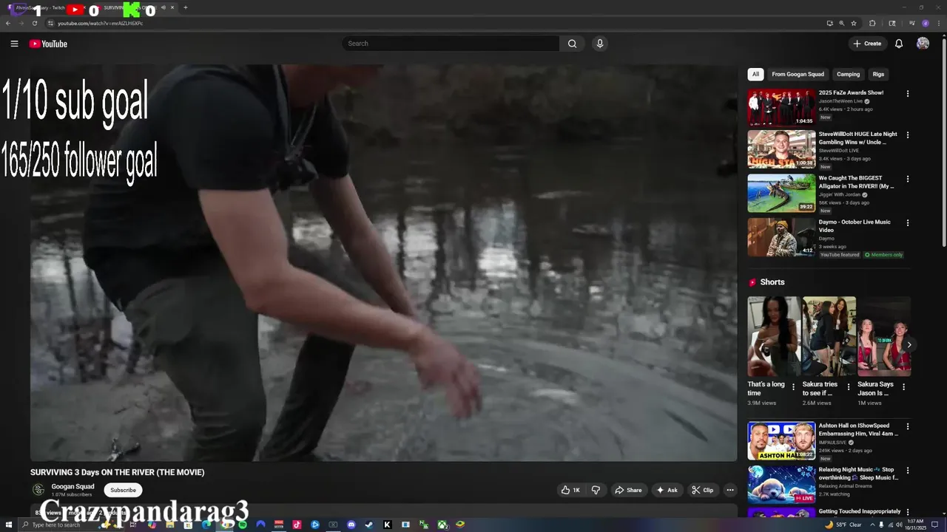The image size is (947, 532).
Task: Open browser extensions puzzle icon
Action: [872, 23]
